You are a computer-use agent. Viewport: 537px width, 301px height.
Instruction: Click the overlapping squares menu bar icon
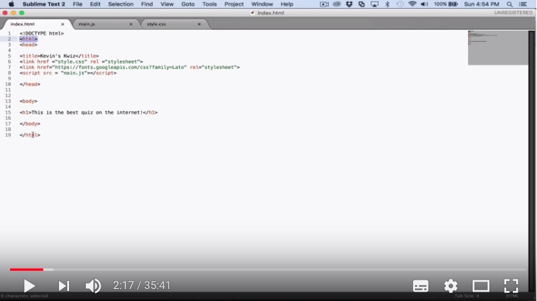361,4
